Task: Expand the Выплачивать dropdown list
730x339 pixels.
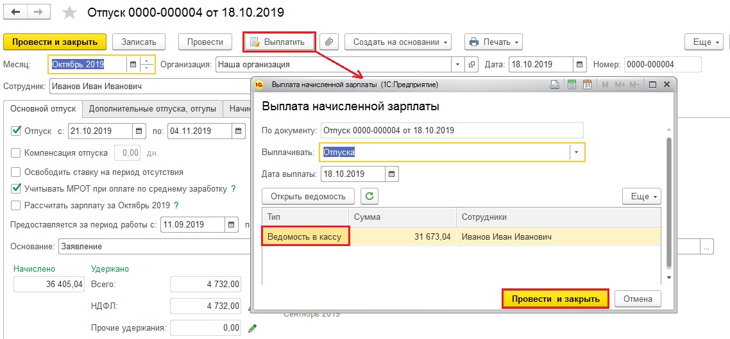Action: pyautogui.click(x=577, y=153)
